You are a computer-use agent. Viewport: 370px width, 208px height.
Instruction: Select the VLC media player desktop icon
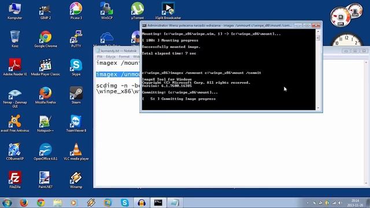click(x=76, y=151)
